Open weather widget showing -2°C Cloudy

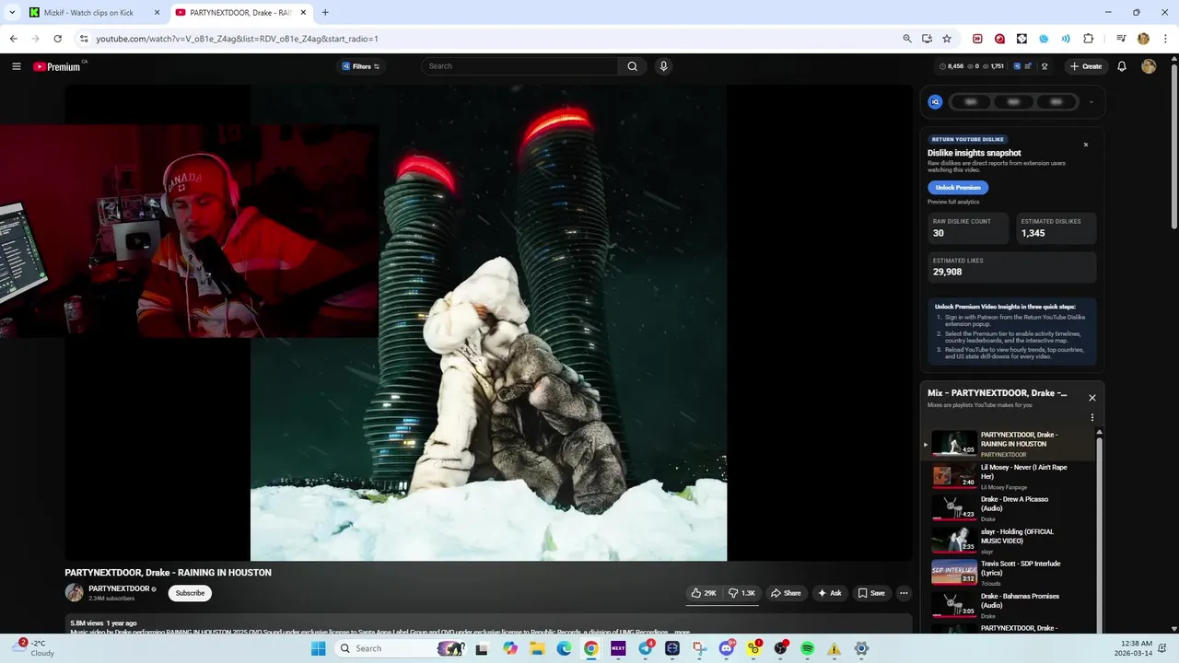(35, 648)
